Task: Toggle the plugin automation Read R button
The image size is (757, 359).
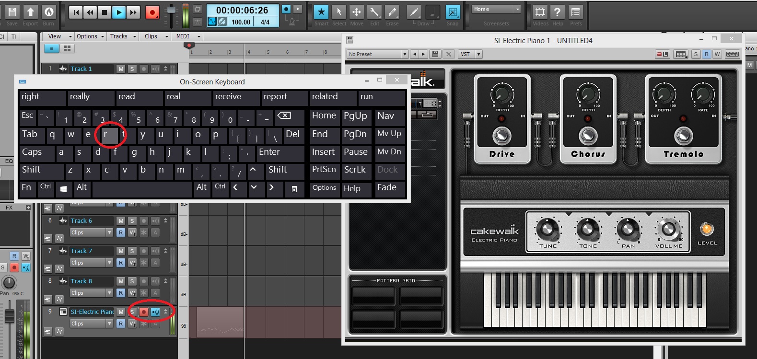Action: coord(707,54)
